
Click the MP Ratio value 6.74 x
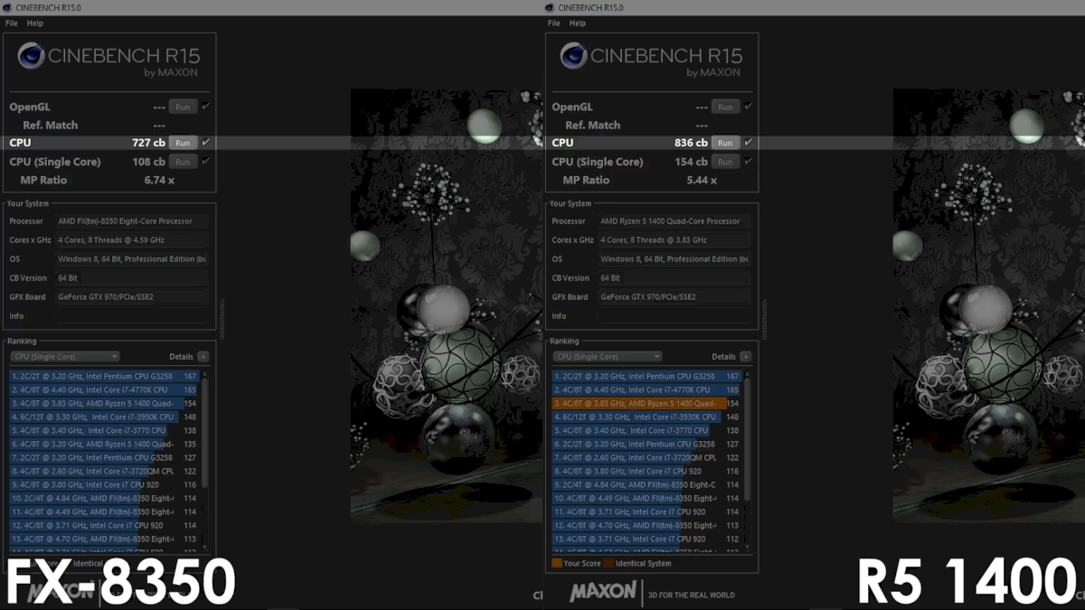click(x=159, y=180)
